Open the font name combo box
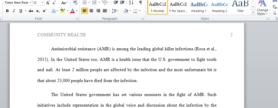The width and height of the screenshot is (278, 108). pos(18,3)
